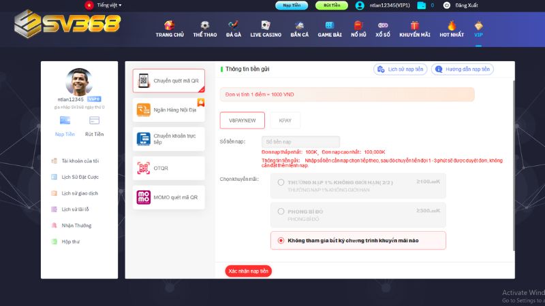The image size is (545, 306).
Task: Open Hướng dẫn nạp tiền guide
Action: pyautogui.click(x=463, y=69)
